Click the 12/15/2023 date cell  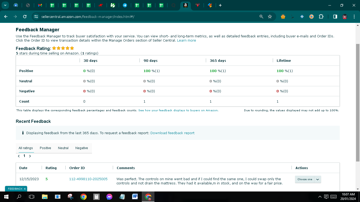(29, 179)
